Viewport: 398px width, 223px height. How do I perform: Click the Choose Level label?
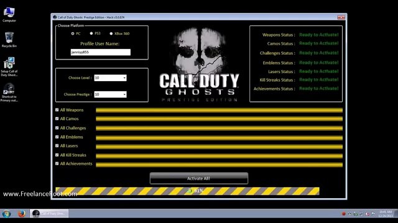tap(80, 78)
